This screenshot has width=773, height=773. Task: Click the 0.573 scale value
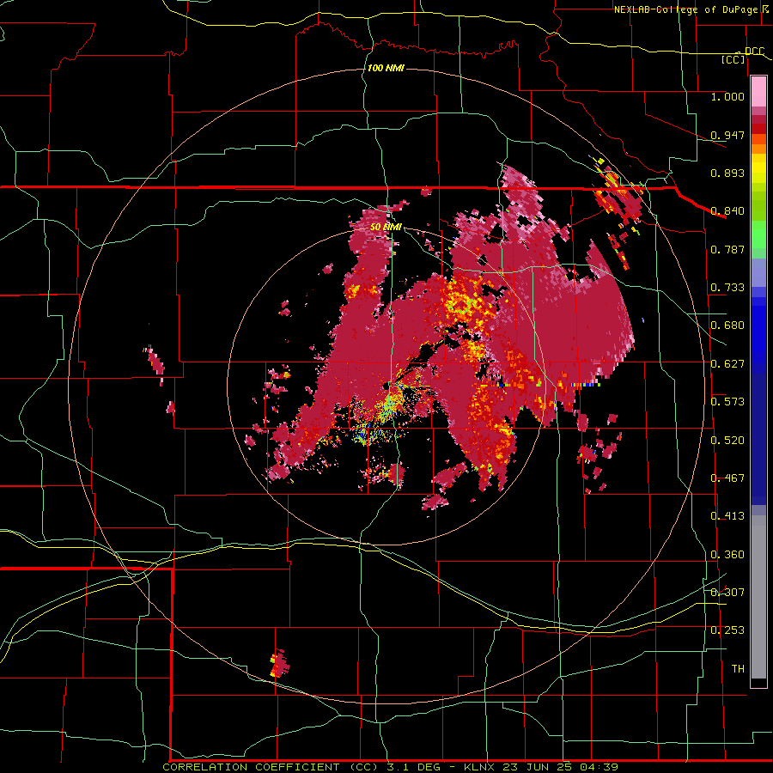coord(727,402)
